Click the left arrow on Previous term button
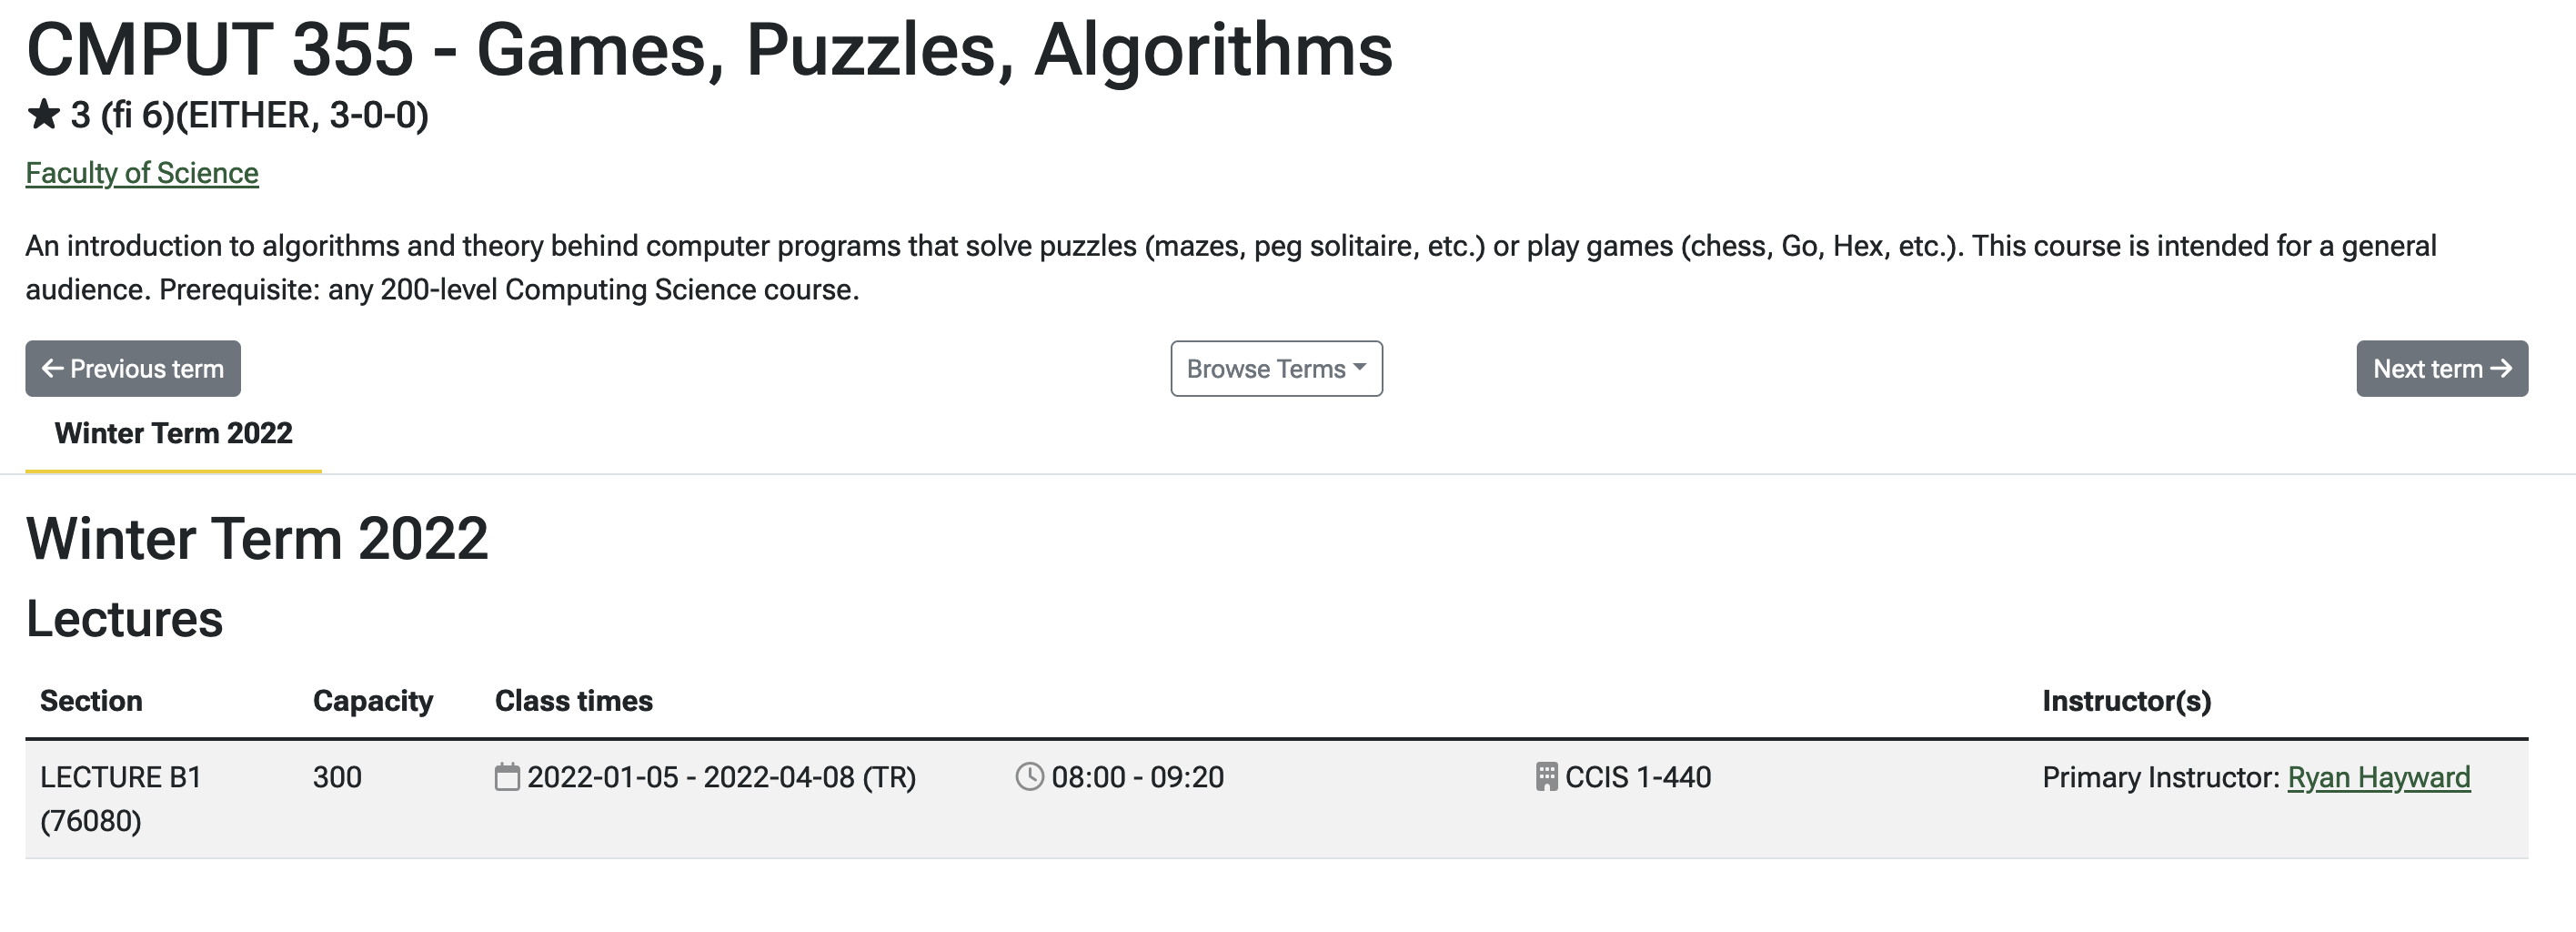This screenshot has height=932, width=2576. pyautogui.click(x=52, y=369)
